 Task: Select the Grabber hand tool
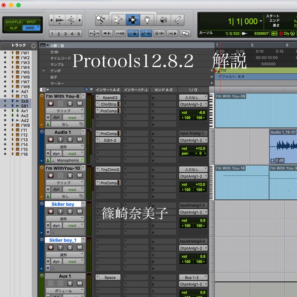pyautogui.click(x=147, y=20)
